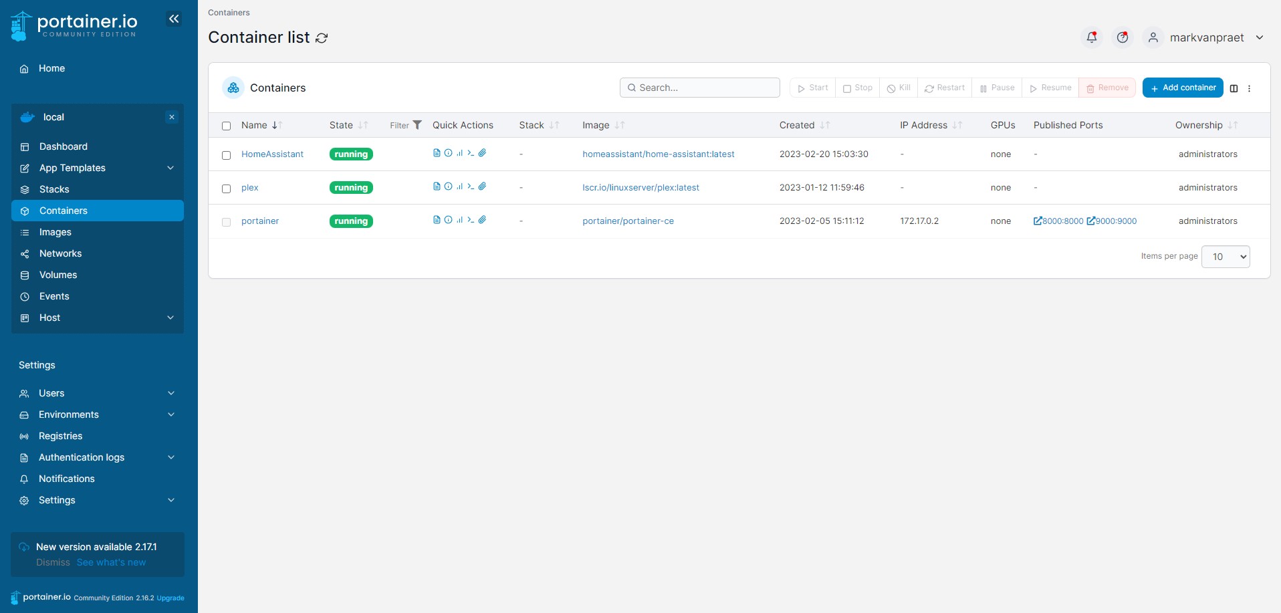The height and width of the screenshot is (613, 1281).
Task: Click the container Search field
Action: click(x=700, y=88)
